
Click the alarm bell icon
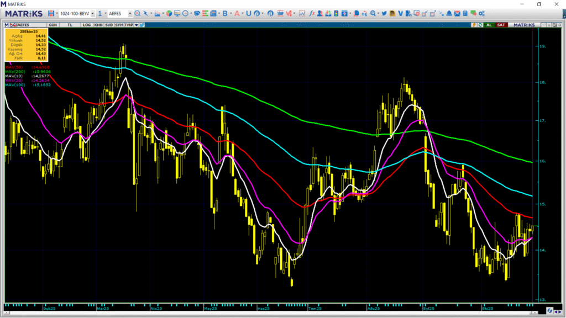[x=449, y=13]
